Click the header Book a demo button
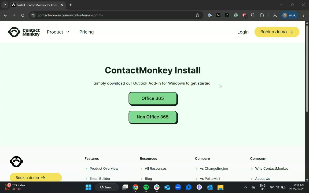 (x=277, y=32)
